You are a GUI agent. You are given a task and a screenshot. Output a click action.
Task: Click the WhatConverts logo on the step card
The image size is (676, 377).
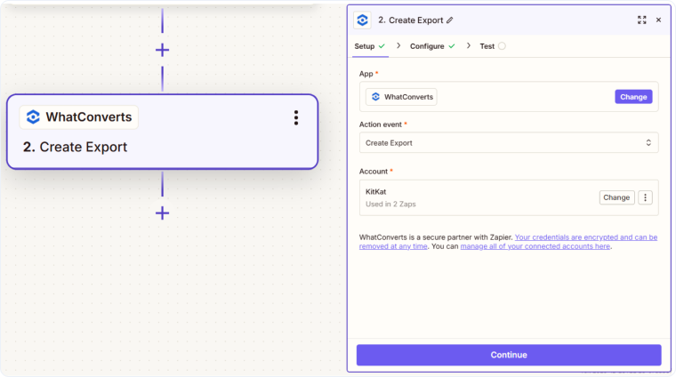click(33, 116)
